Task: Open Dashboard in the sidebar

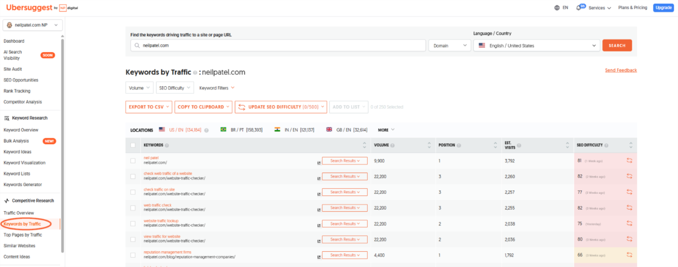Action: (x=14, y=41)
